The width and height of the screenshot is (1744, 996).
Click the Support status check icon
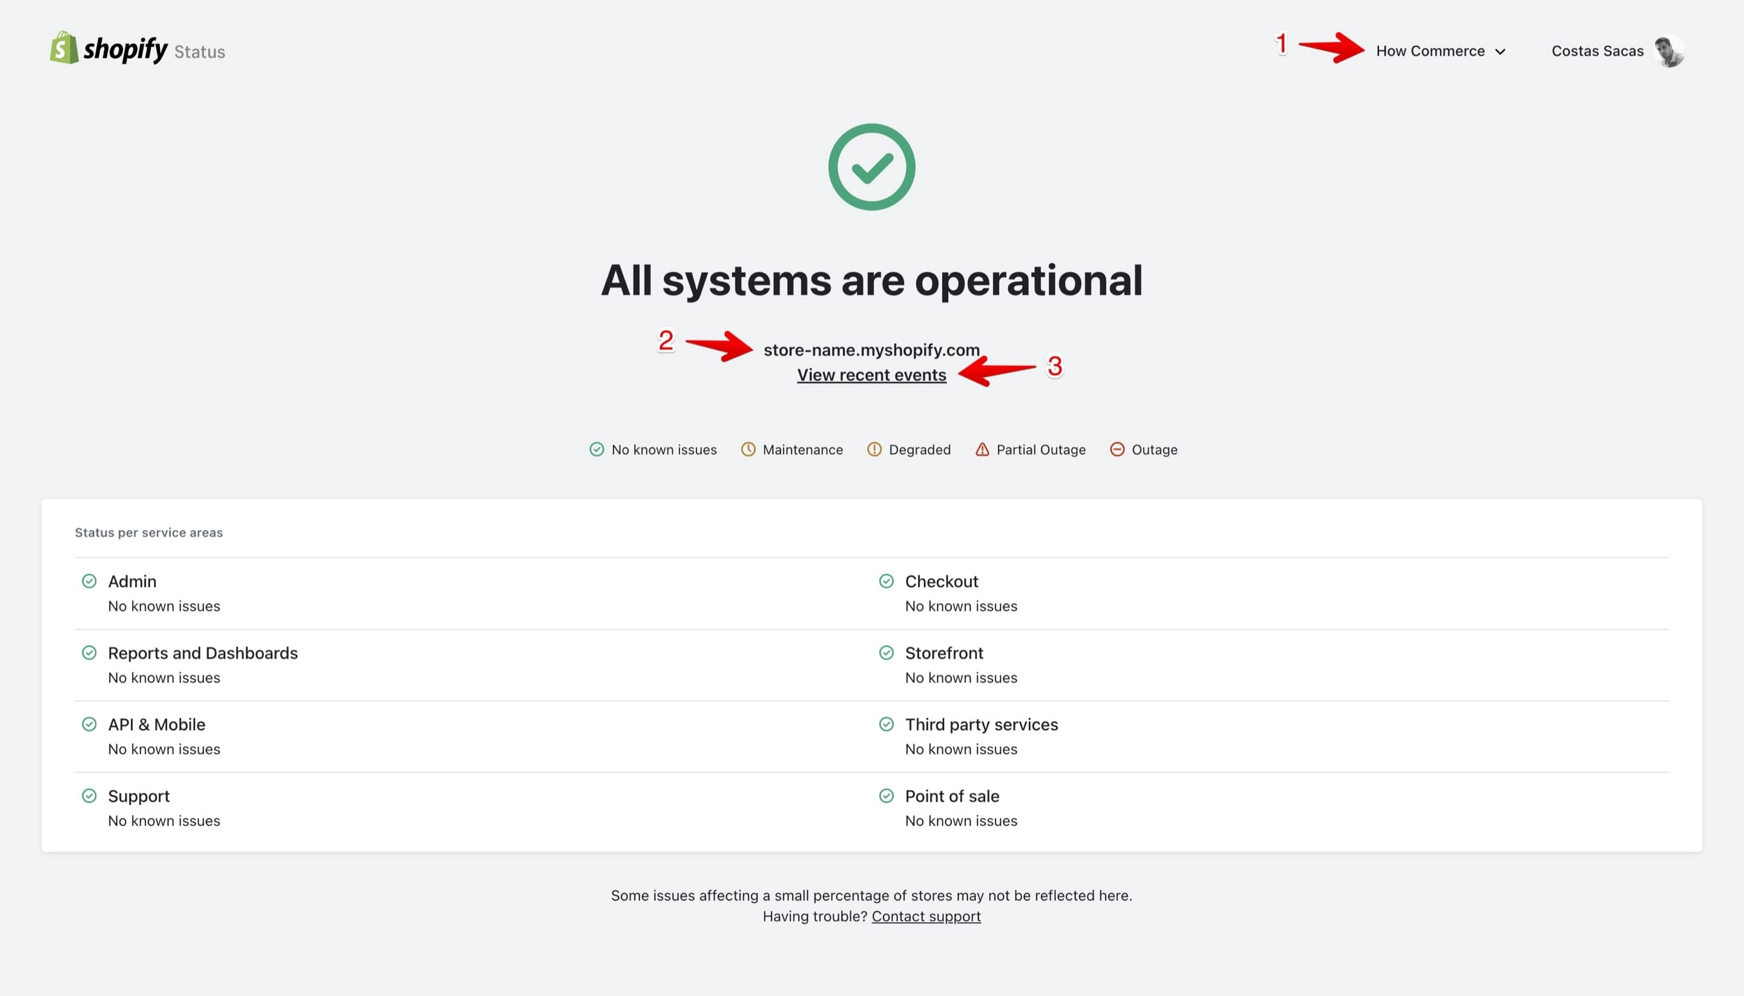coord(89,796)
